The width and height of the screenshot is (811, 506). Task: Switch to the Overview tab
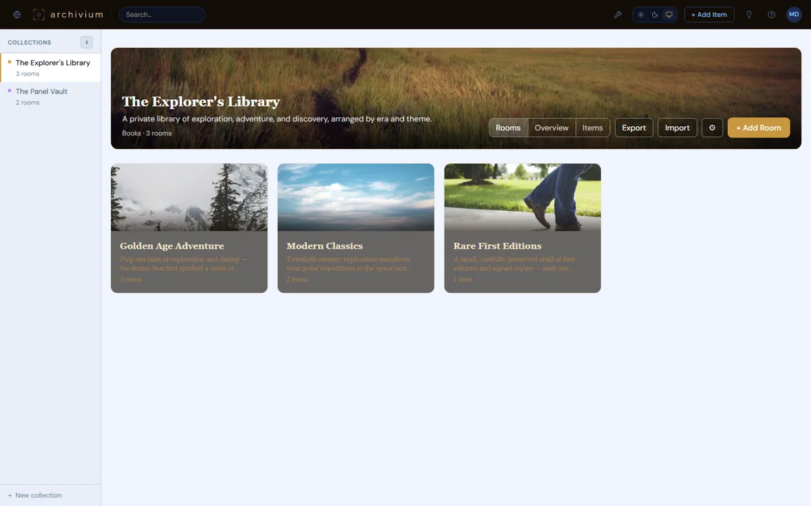(551, 128)
